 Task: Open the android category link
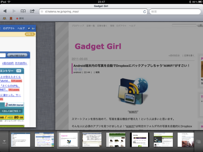click(77, 72)
